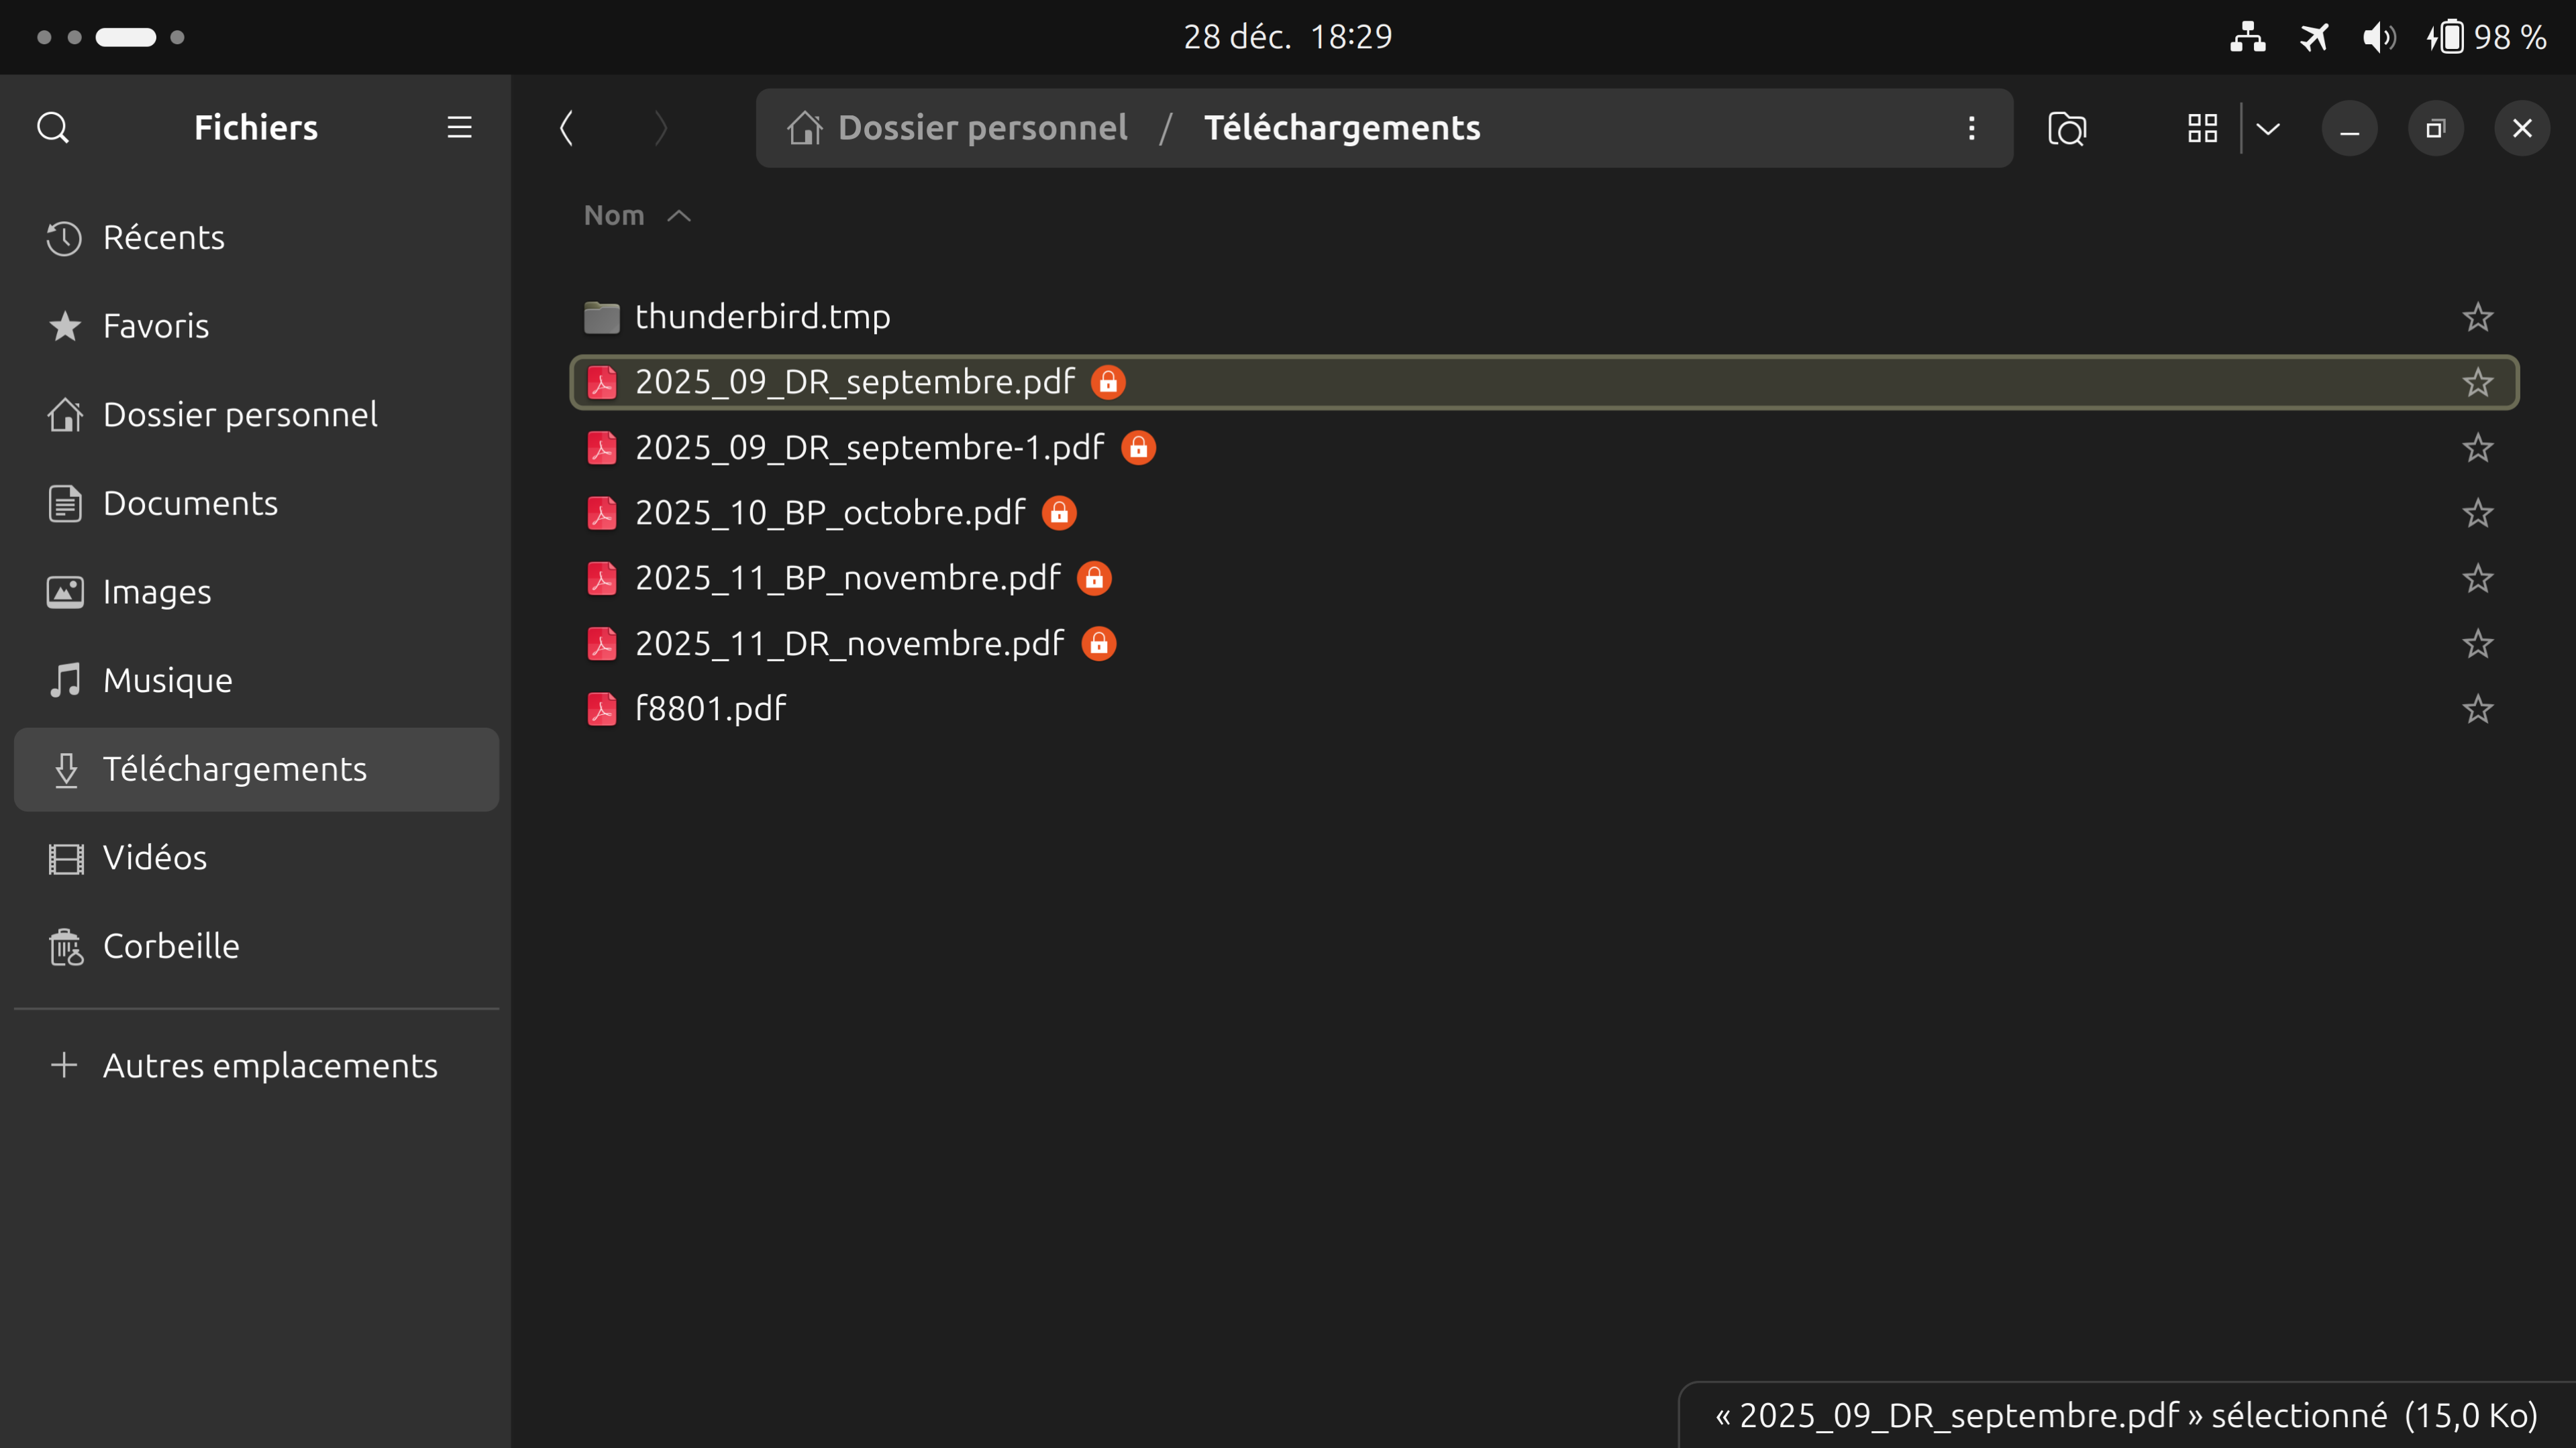This screenshot has height=1448, width=2576.
Task: Click the search magnifier icon
Action: tap(53, 128)
